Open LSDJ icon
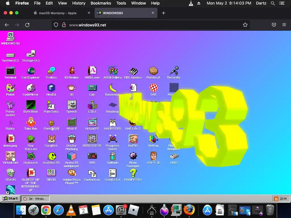 92,105
